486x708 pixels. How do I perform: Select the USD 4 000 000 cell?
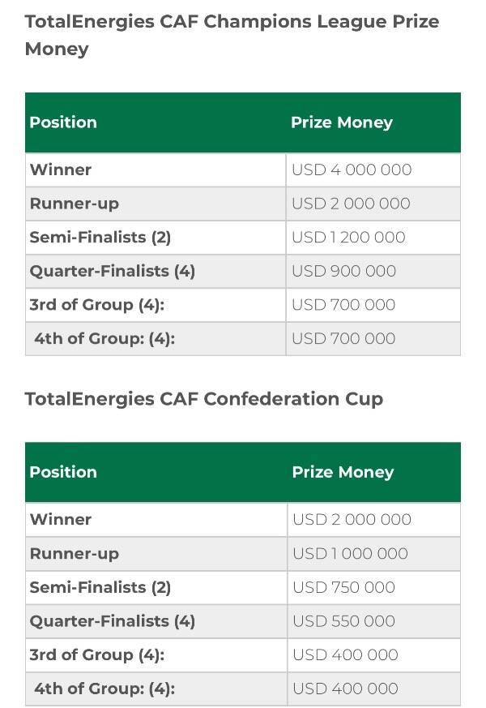tap(352, 169)
